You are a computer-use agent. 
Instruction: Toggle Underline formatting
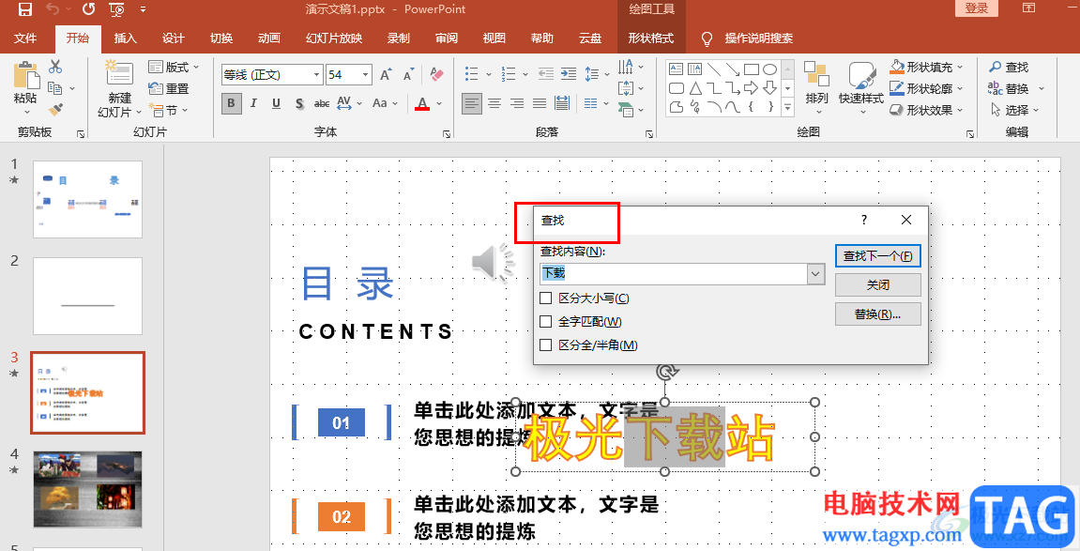[x=276, y=103]
